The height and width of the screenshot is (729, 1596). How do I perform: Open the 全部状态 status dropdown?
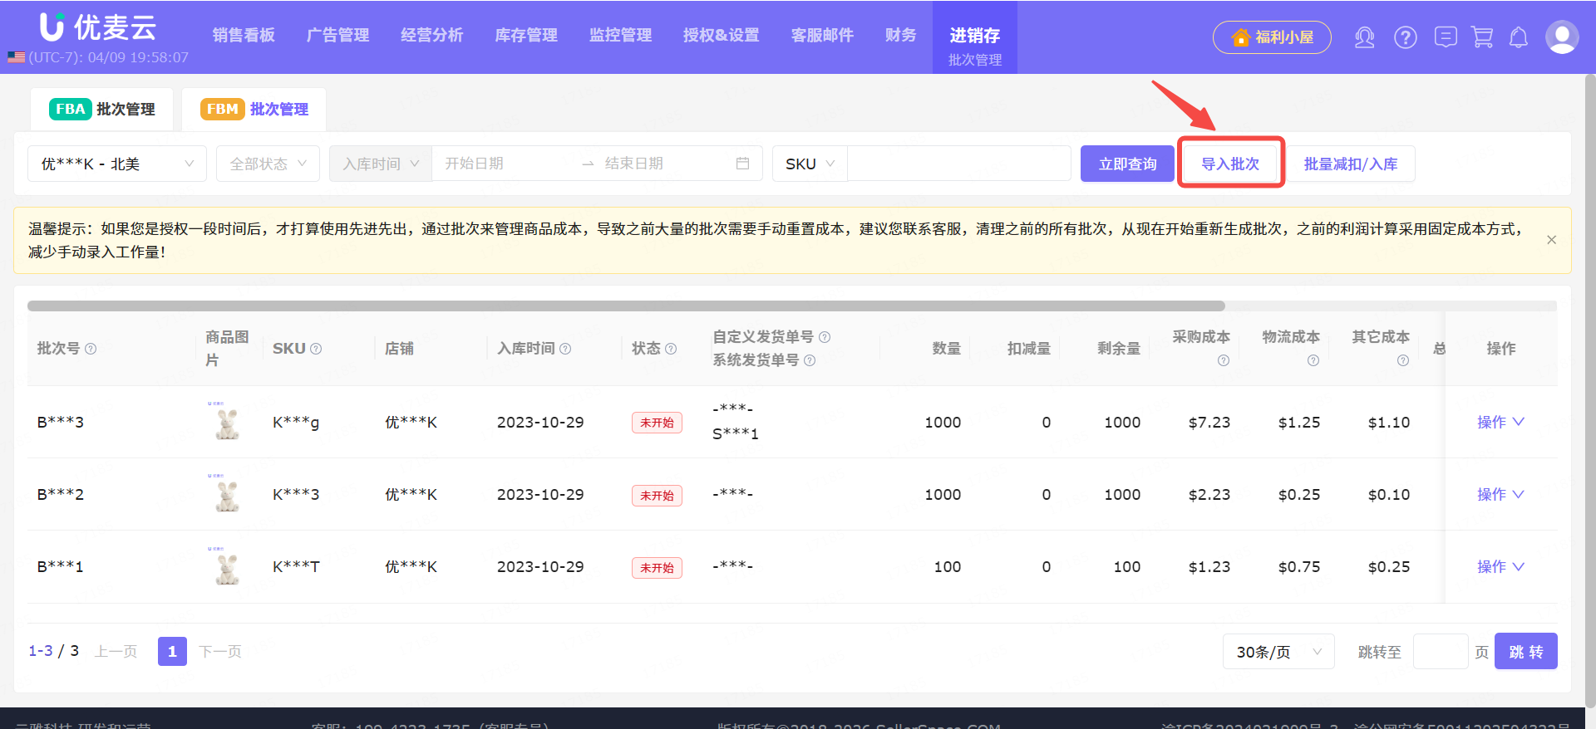point(268,164)
